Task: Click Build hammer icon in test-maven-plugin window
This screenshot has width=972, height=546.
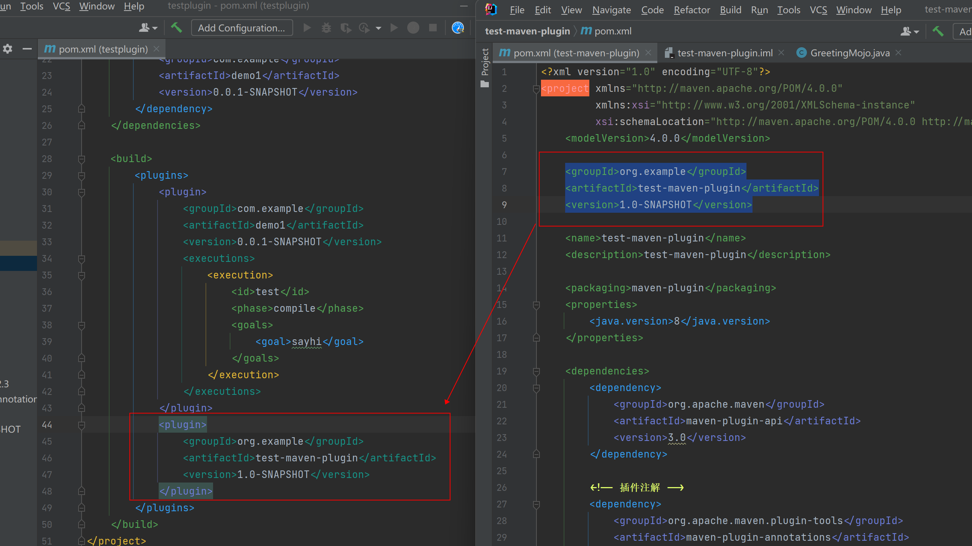Action: click(938, 31)
